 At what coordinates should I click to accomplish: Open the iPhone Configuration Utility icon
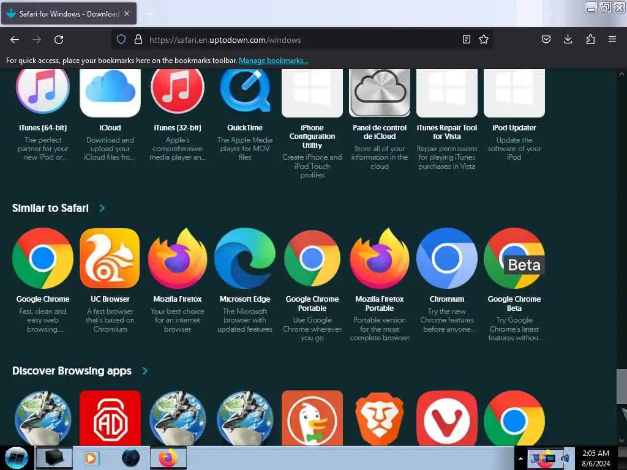312,94
